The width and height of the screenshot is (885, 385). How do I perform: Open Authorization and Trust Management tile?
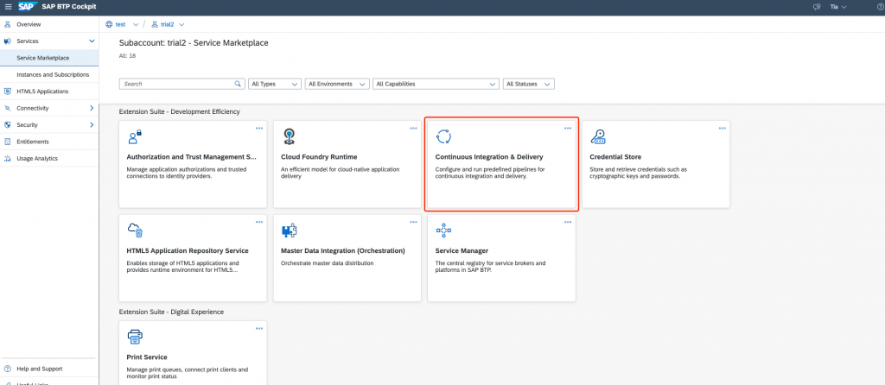(193, 164)
